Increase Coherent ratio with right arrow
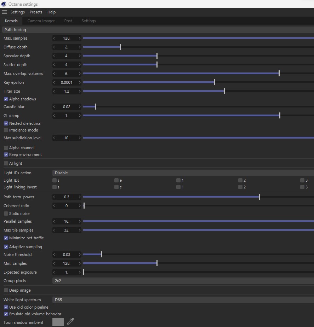Image resolution: width=314 pixels, height=327 pixels. click(80, 206)
